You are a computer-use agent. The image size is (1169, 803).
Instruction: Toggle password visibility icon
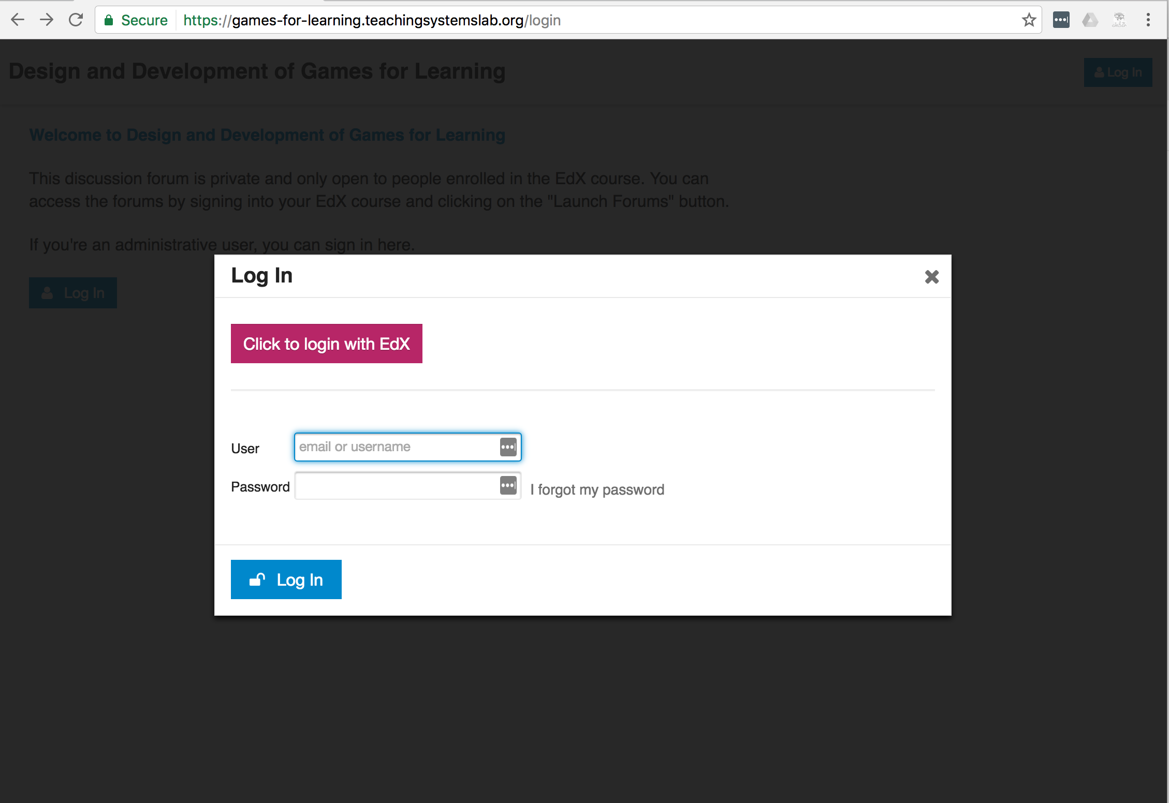point(508,486)
